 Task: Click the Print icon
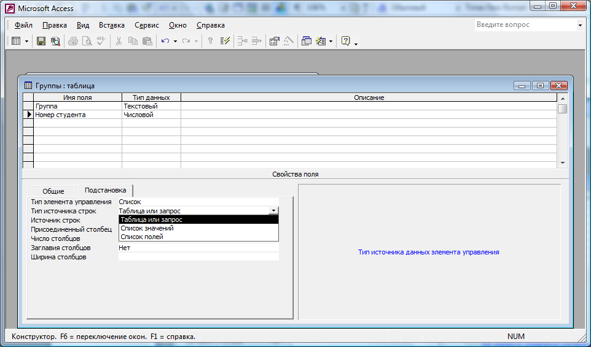pyautogui.click(x=73, y=41)
